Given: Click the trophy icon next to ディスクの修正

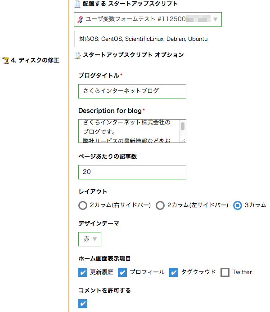Looking at the screenshot, I should (x=6, y=60).
